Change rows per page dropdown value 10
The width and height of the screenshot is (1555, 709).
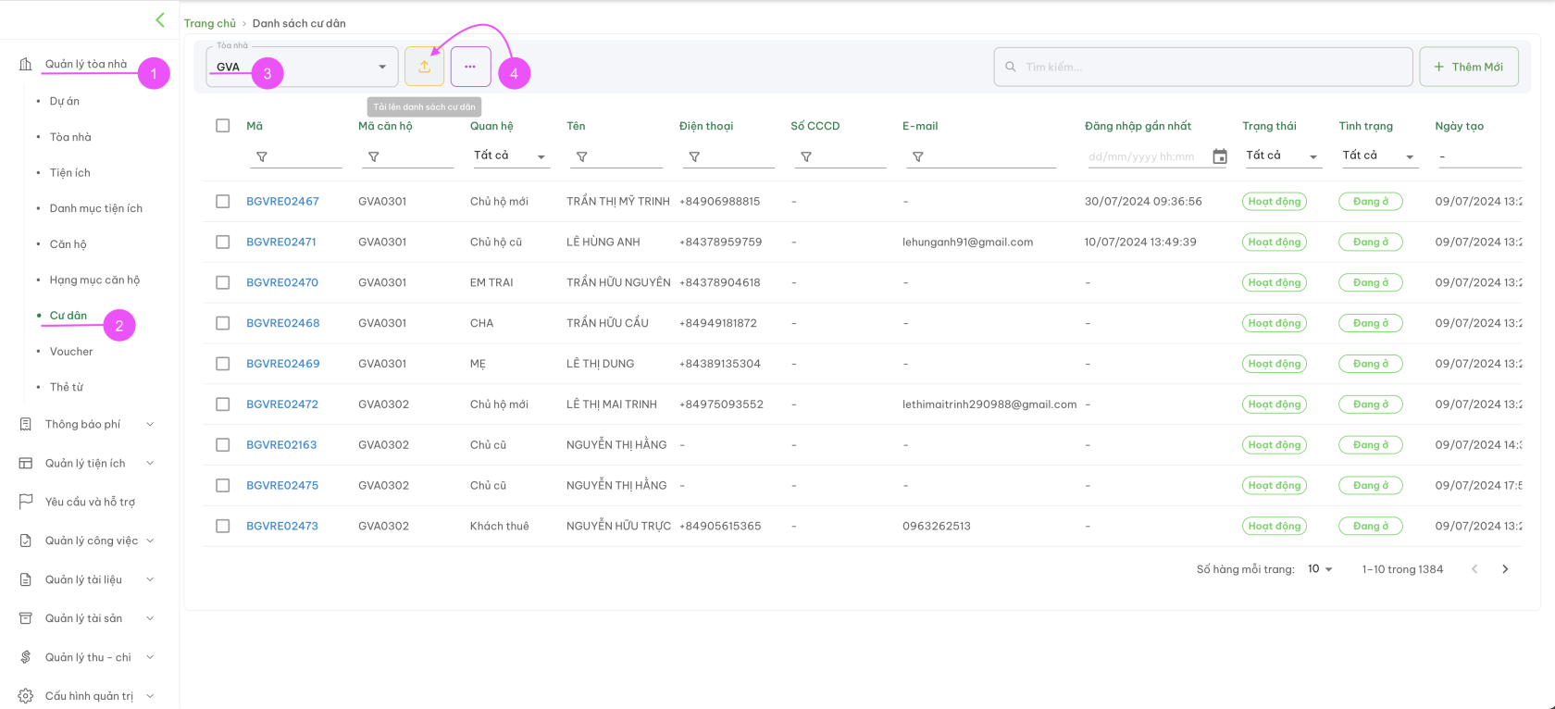[x=1320, y=569]
